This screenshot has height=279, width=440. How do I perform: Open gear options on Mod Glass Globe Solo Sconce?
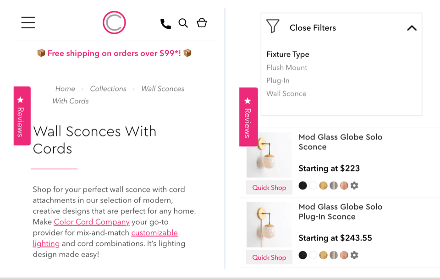click(354, 186)
